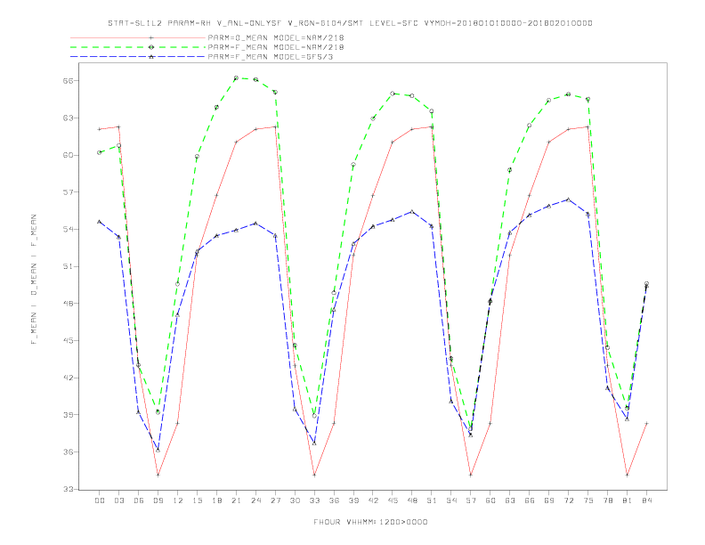The width and height of the screenshot is (705, 545).
Task: Click y-axis tick label 42
Action: 69,378
